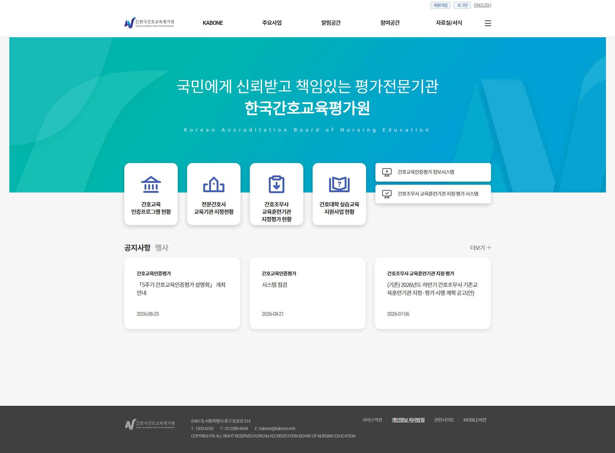The image size is (615, 453).
Task: Click the bank building icon for 간호교육 인증프로그램
Action: point(151,184)
